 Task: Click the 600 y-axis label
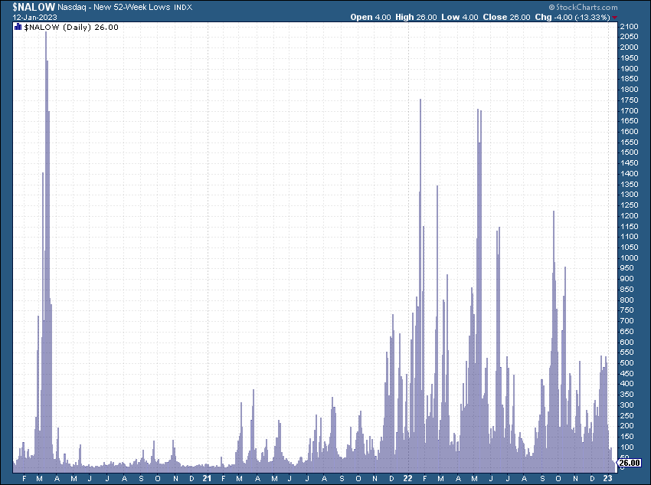[x=627, y=342]
